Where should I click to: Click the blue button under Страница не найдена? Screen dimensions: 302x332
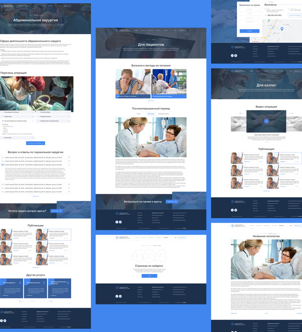click(149, 276)
